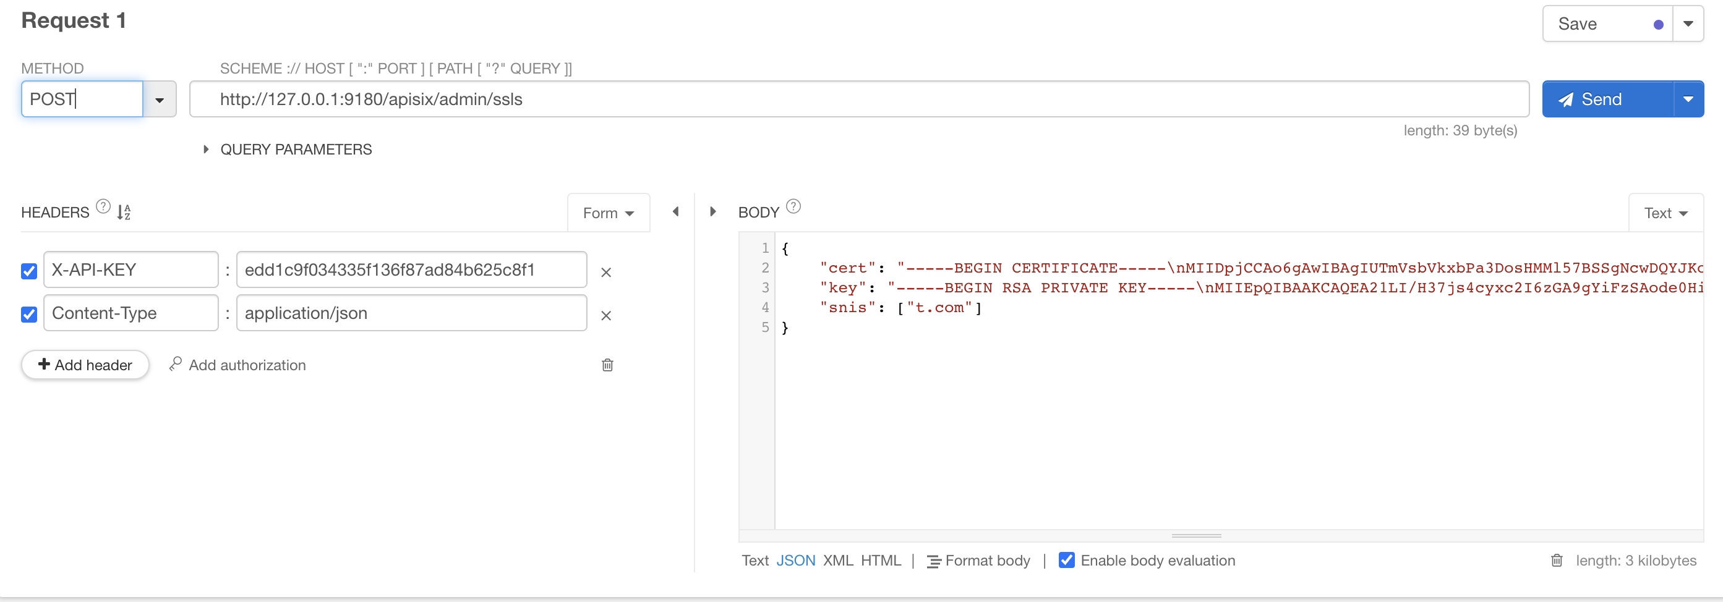Expand the Query Parameters section
Image resolution: width=1723 pixels, height=602 pixels.
point(206,149)
